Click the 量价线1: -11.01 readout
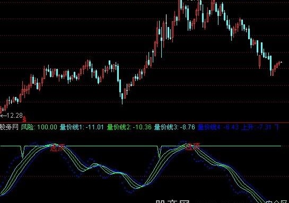289x203 pixels. 82,127
